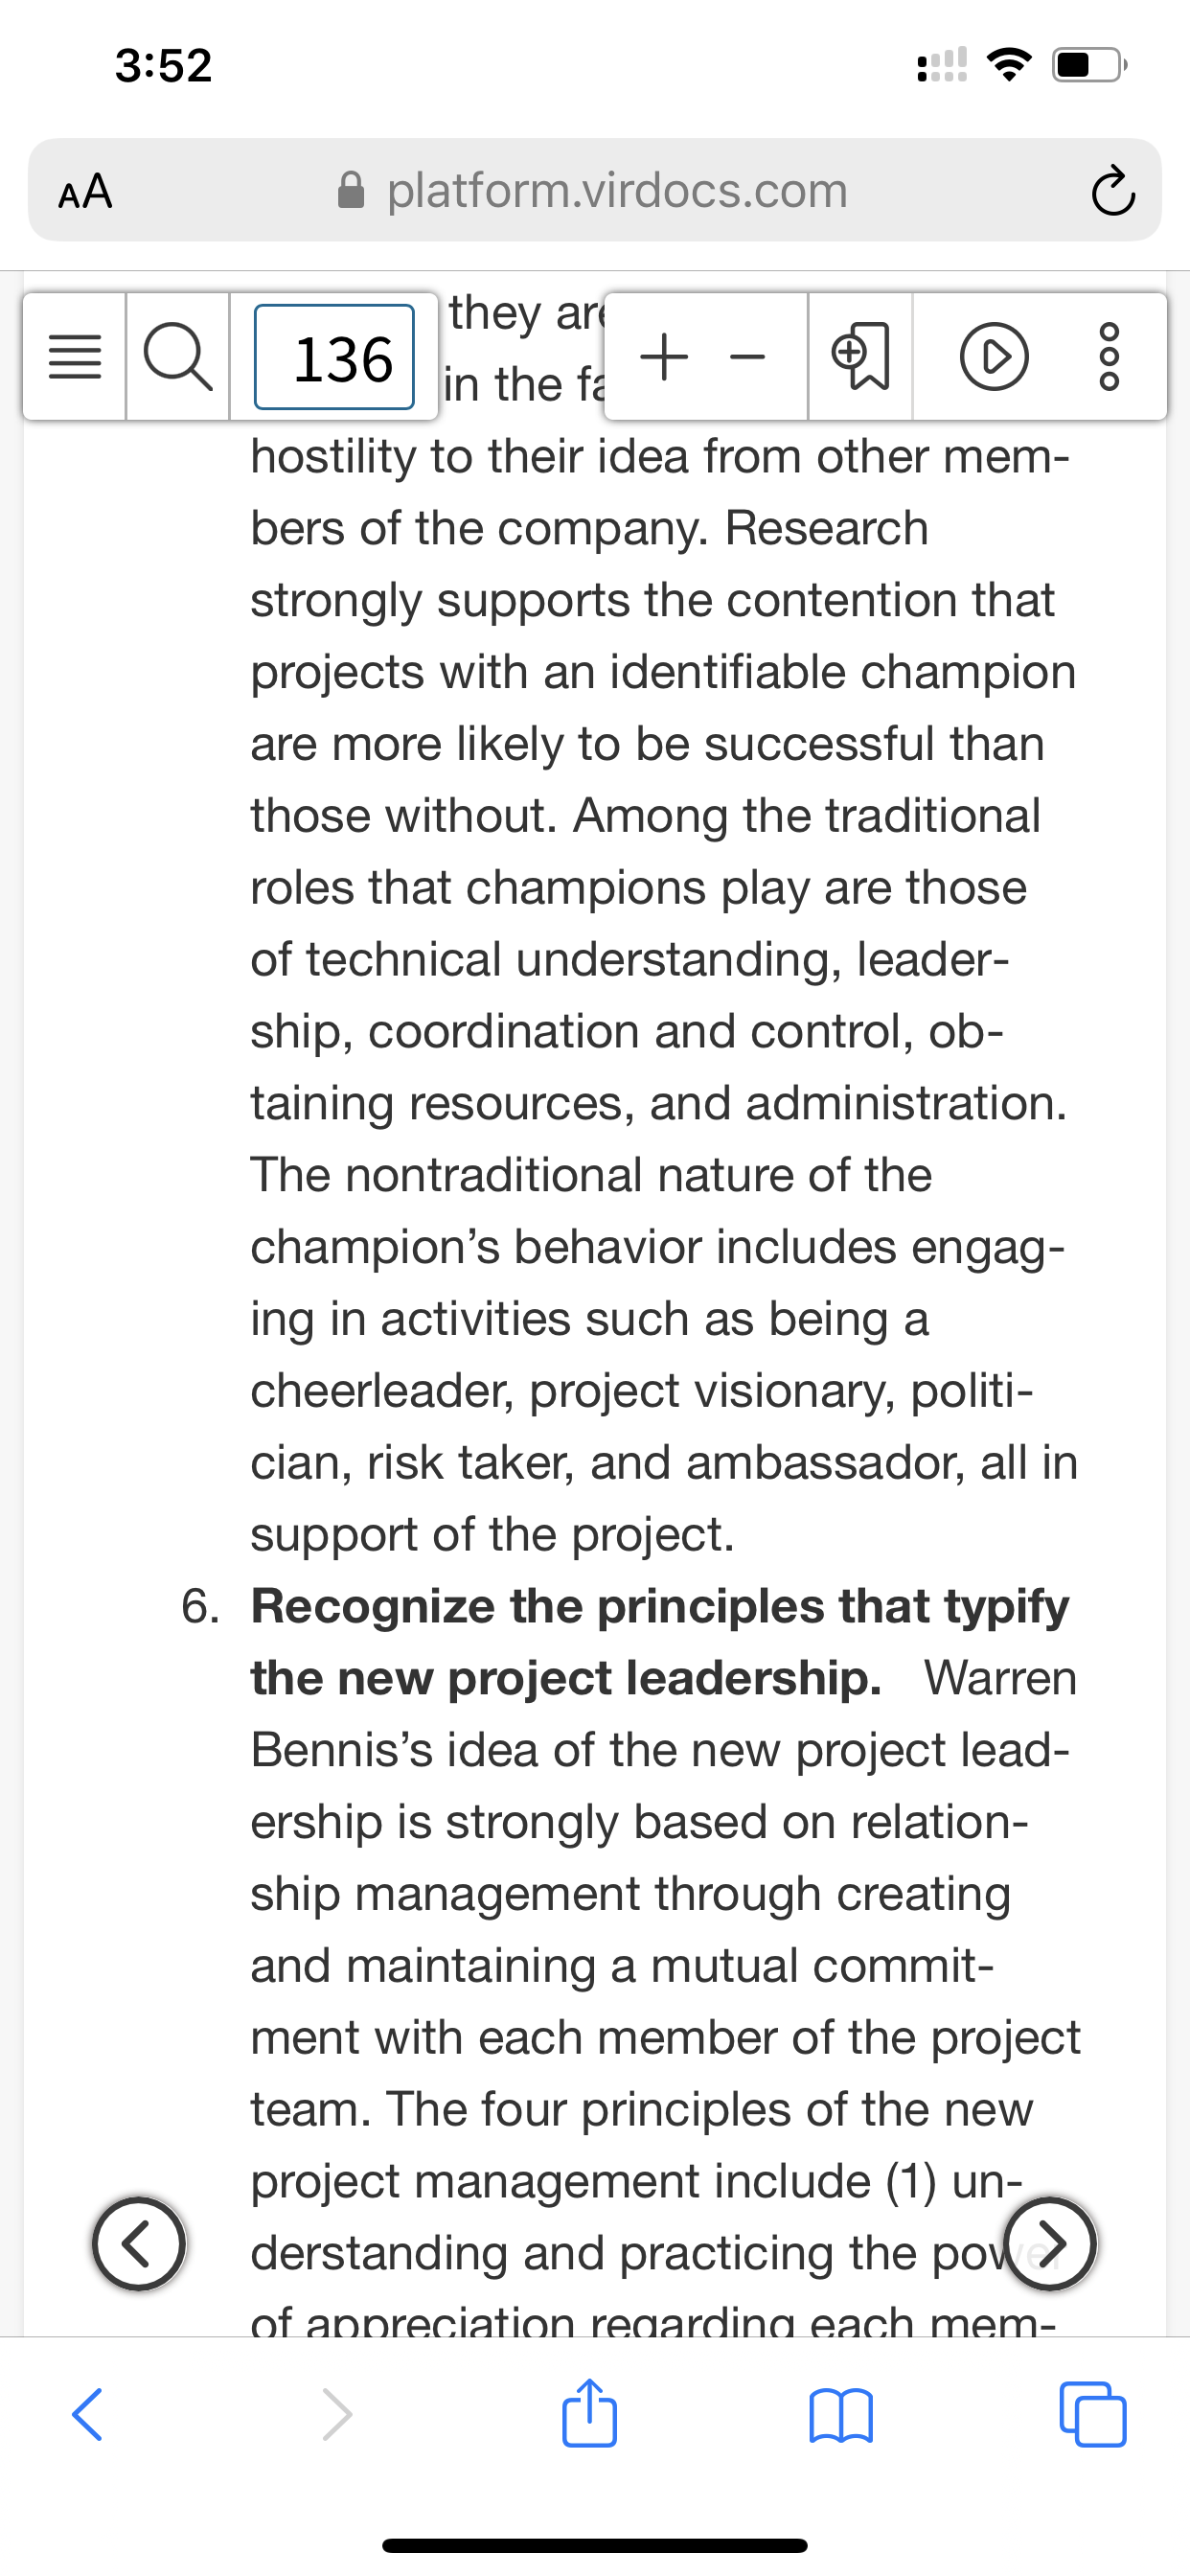Tap the heading 'Recognize the principles that typify'
Screen dimensions: 1190x2576
click(x=660, y=1606)
